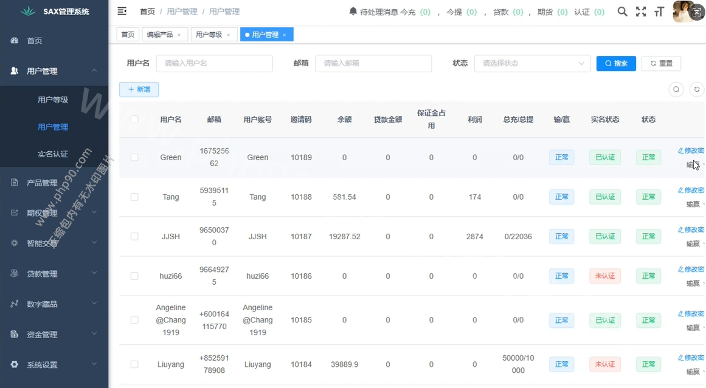The height and width of the screenshot is (388, 706).
Task: Click the search magnifier icon in header
Action: [622, 12]
